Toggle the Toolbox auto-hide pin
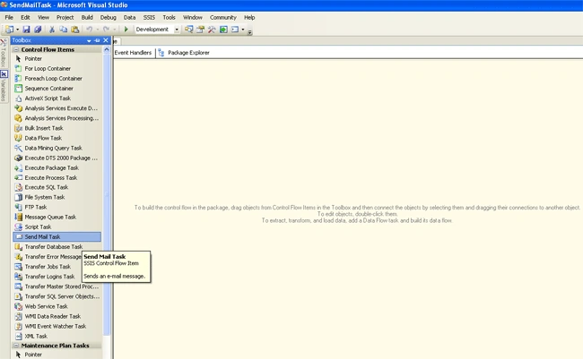This screenshot has height=359, width=583. (98, 40)
